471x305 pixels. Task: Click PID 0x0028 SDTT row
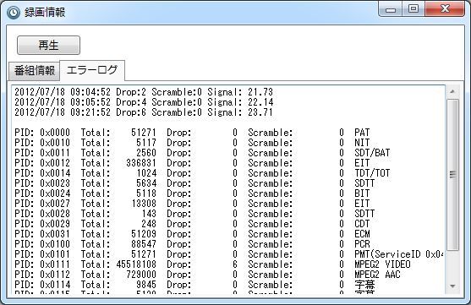click(194, 214)
